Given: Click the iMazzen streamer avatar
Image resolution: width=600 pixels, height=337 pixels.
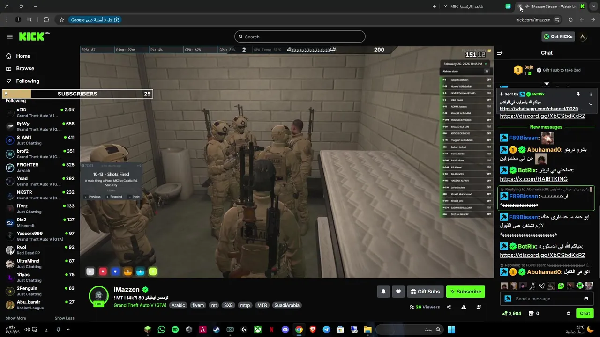Looking at the screenshot, I should [98, 296].
